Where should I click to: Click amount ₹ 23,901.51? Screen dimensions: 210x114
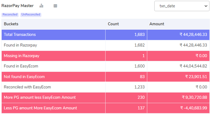click(196, 77)
